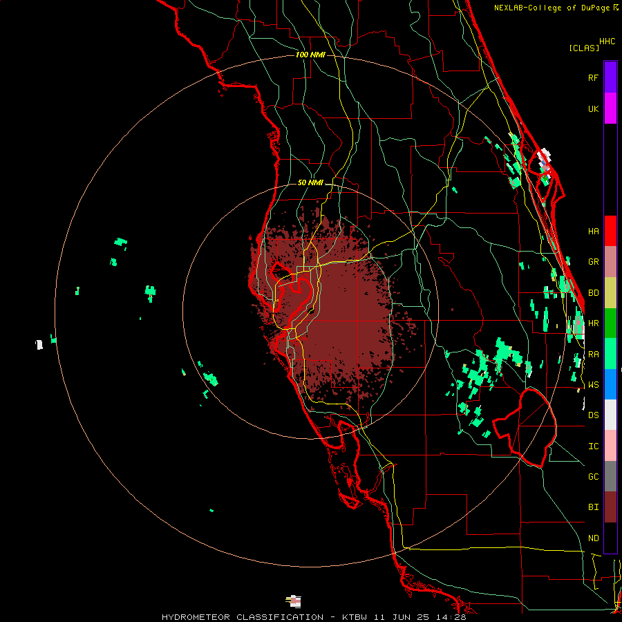622x622 pixels.
Task: Click the "WS" legend label
Action: pyautogui.click(x=593, y=385)
